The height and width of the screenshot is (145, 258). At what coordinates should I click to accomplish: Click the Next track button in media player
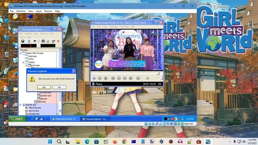[x=131, y=78]
